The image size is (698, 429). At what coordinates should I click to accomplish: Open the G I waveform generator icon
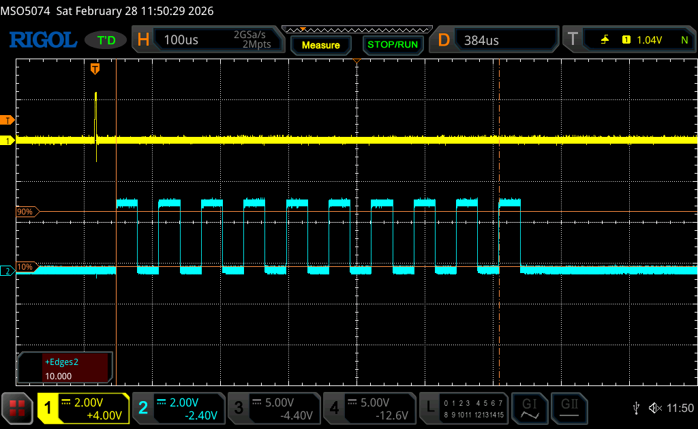point(530,408)
